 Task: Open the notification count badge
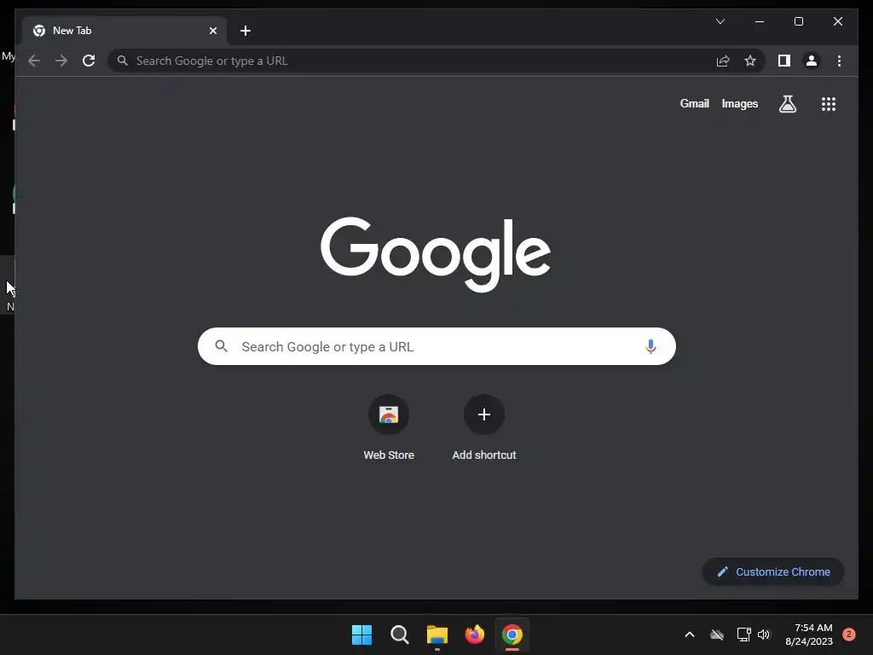(849, 635)
